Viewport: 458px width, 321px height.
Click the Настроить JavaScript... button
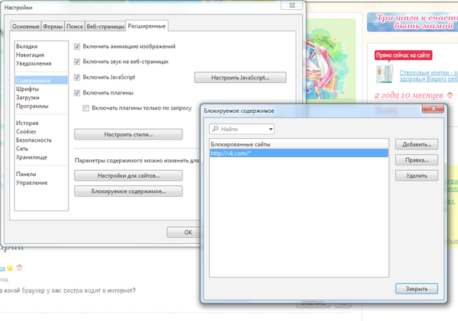point(240,78)
